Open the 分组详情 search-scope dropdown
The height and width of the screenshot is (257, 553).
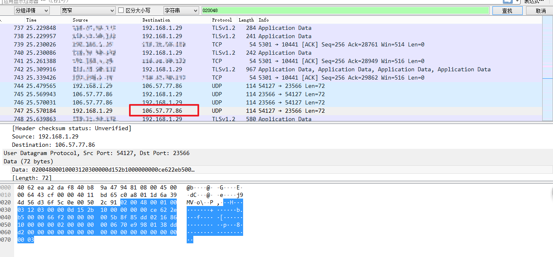tap(32, 10)
